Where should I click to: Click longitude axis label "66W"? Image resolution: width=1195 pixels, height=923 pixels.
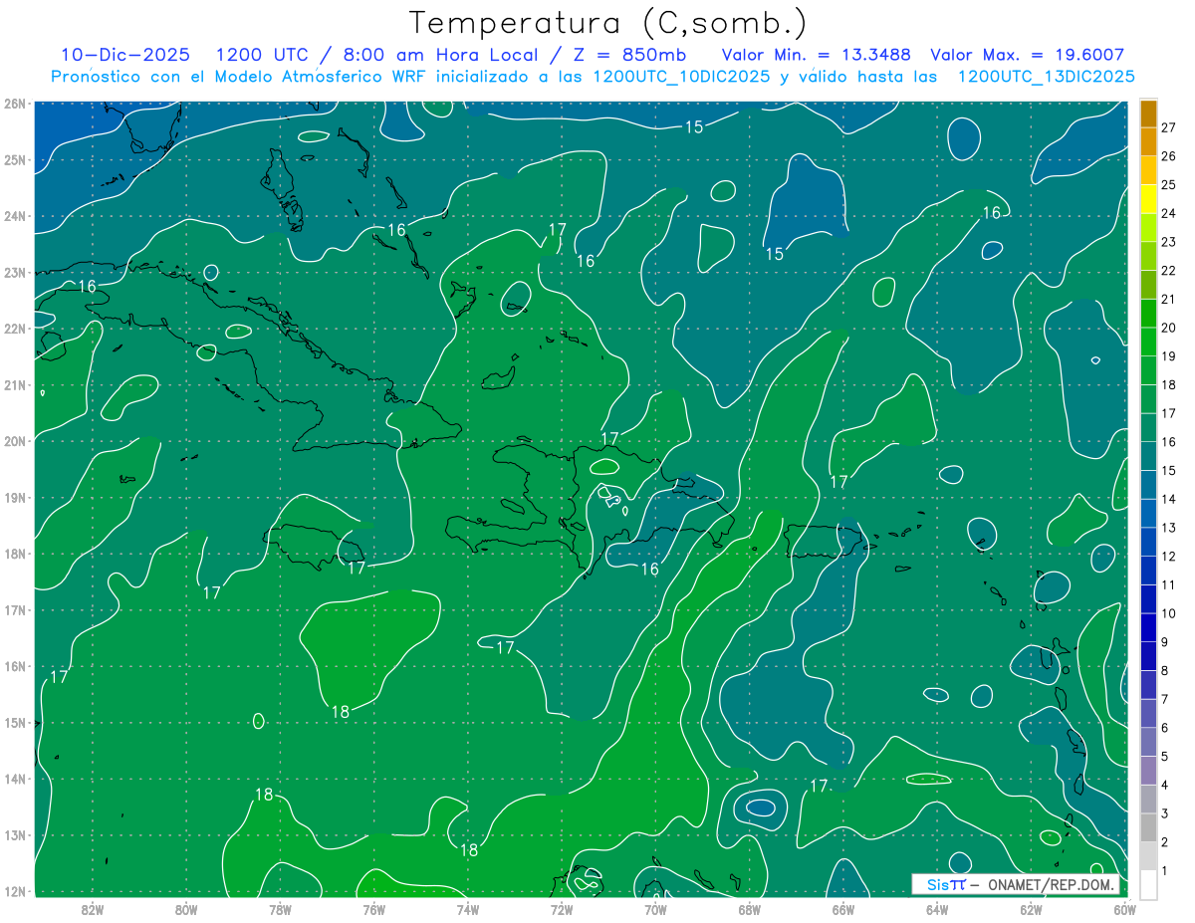842,909
